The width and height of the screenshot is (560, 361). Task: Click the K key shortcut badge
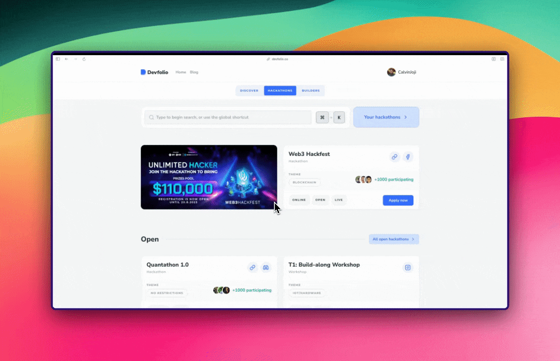339,117
